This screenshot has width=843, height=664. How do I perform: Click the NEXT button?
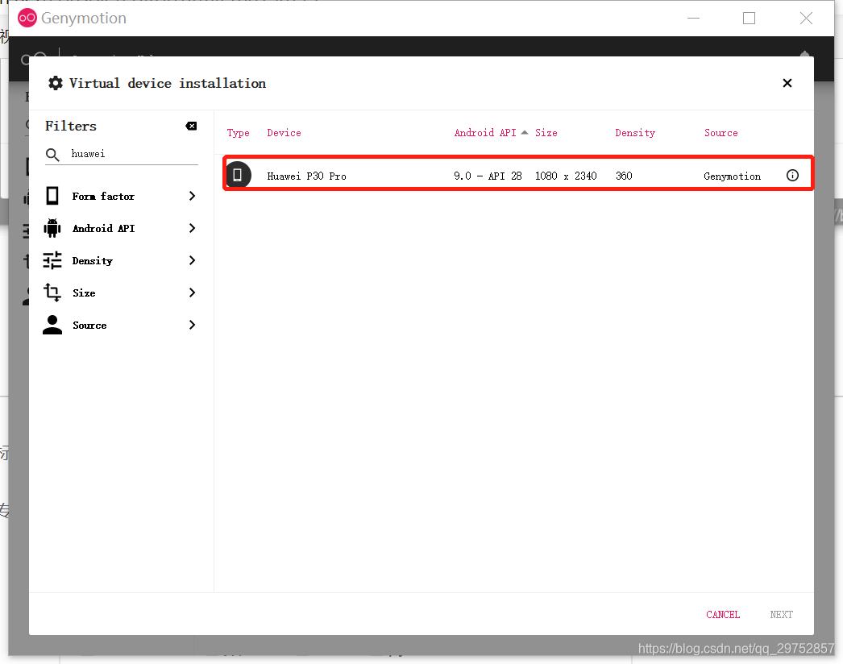point(781,615)
